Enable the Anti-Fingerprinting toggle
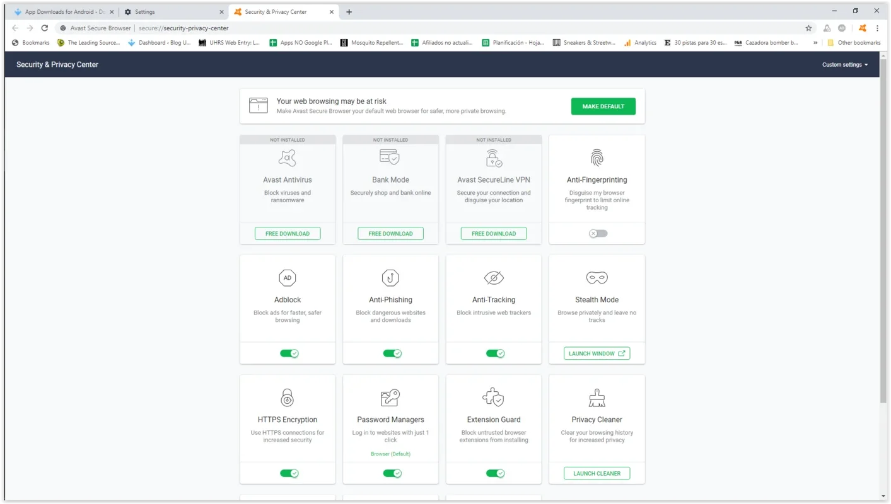891x504 pixels. click(598, 233)
